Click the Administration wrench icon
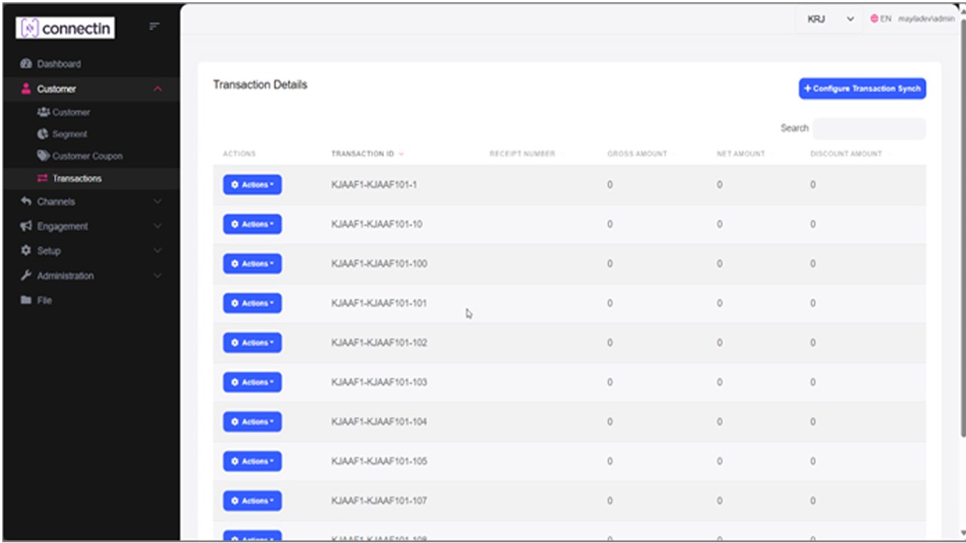966x543 pixels. (26, 275)
